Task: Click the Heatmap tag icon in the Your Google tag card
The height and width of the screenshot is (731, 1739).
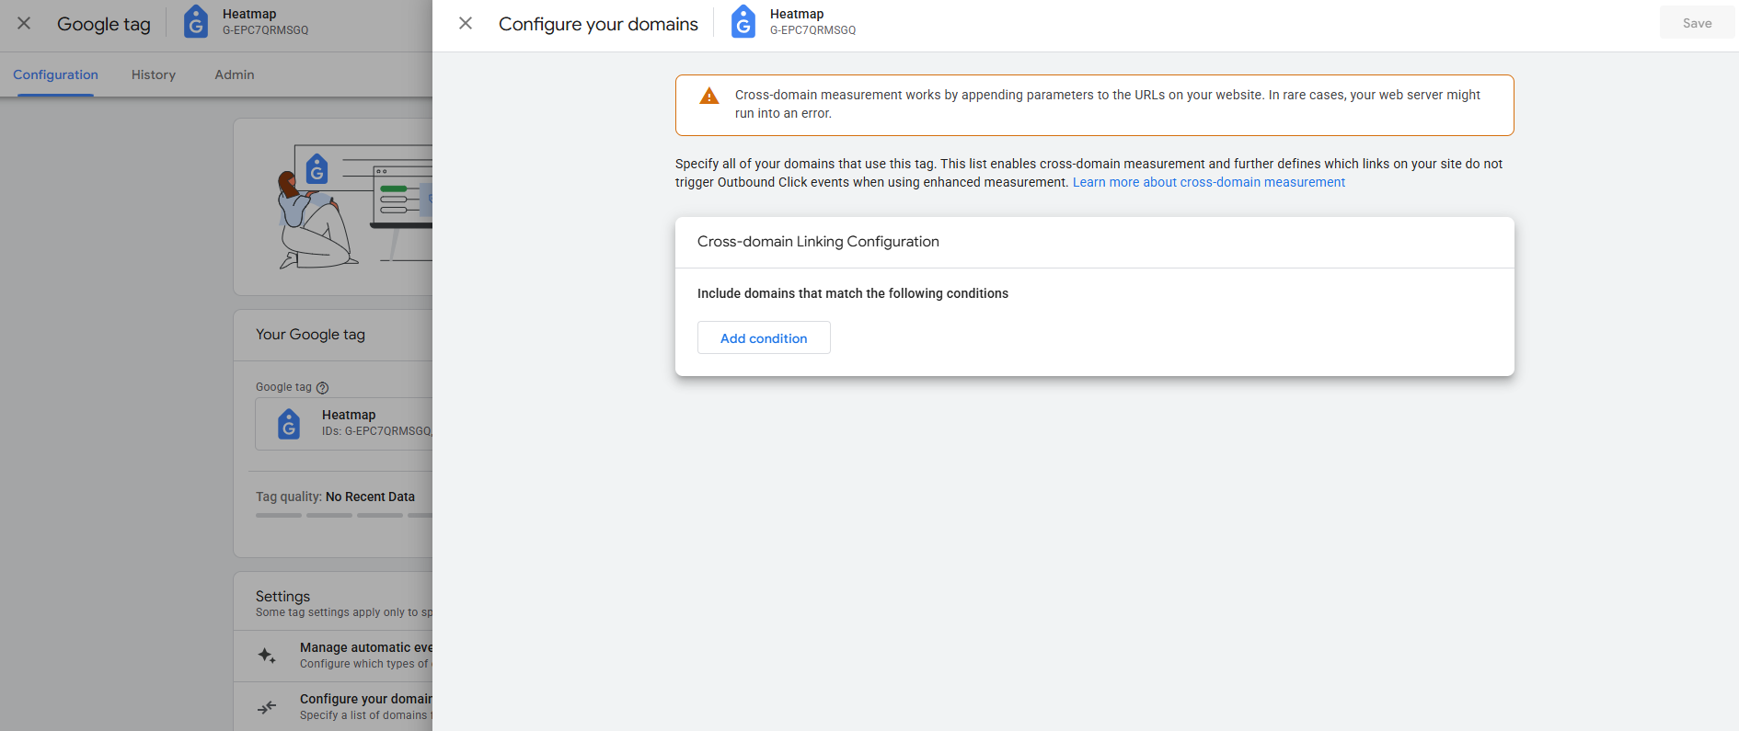Action: click(289, 424)
